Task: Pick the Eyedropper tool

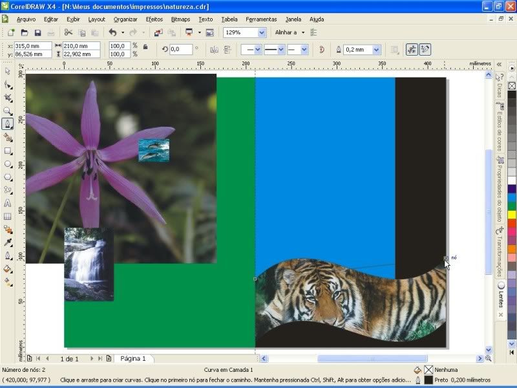Action: point(8,242)
